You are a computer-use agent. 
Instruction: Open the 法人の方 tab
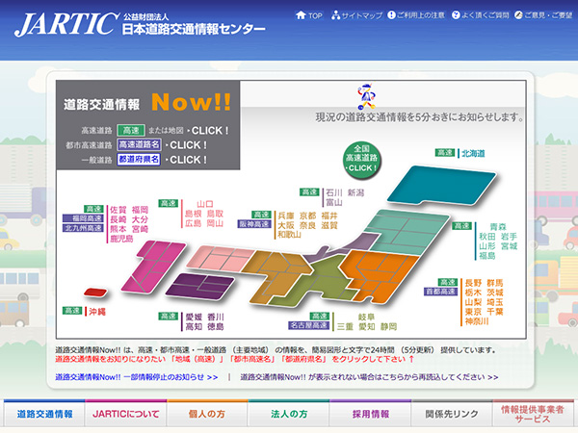tap(289, 414)
